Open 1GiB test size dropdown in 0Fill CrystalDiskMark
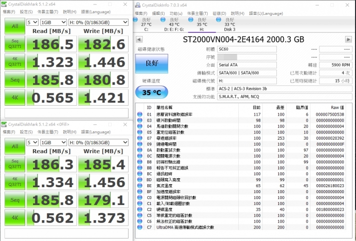Image resolution: width=356 pixels, height=241 pixels. point(53,142)
